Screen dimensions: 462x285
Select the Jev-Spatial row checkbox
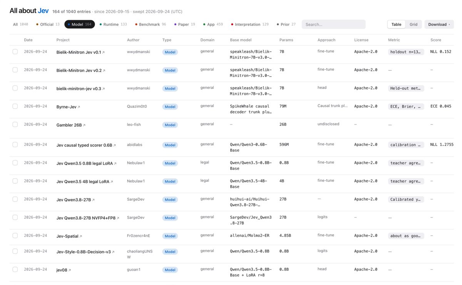[15, 235]
